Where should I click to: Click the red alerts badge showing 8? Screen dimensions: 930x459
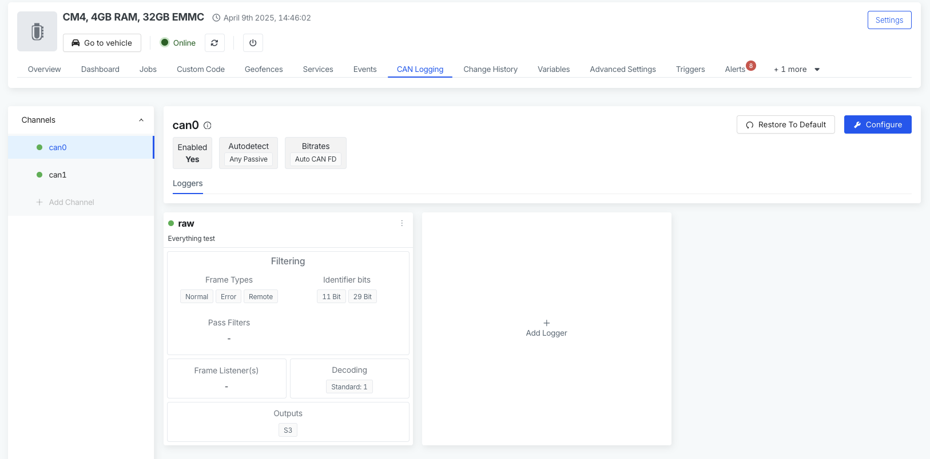tap(751, 66)
